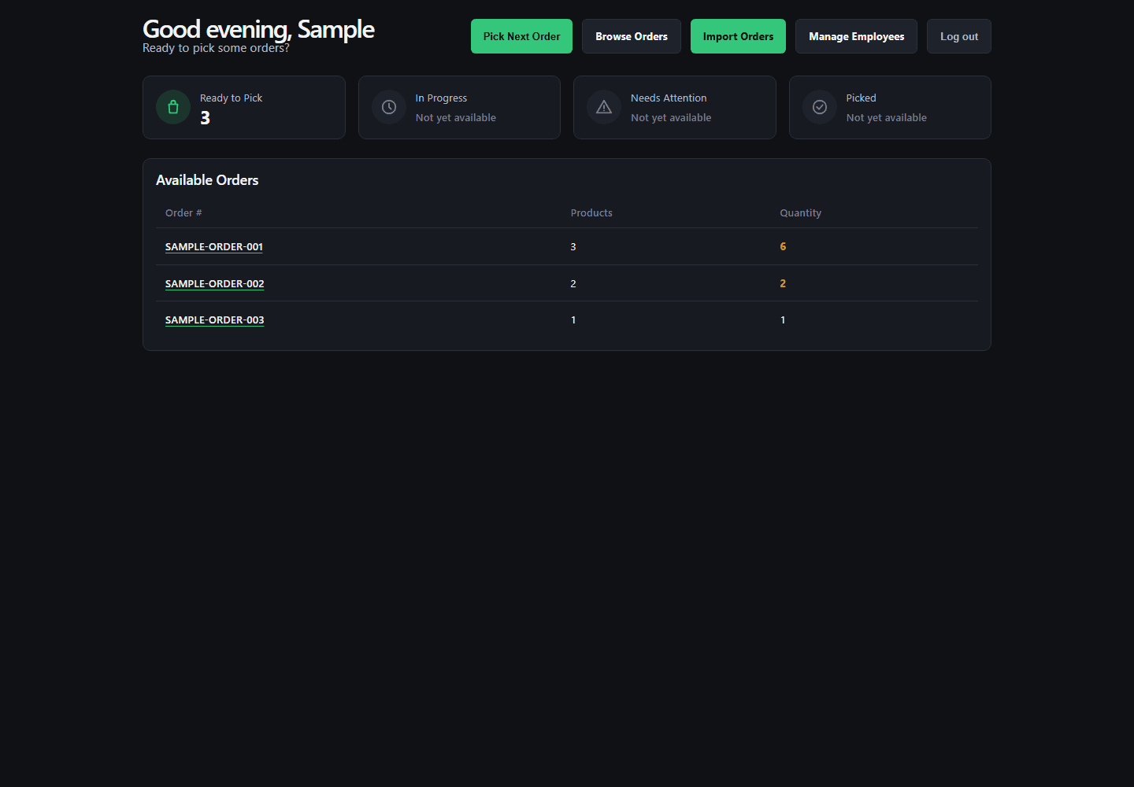Click quantity value 6 for SAMPLE-ORDER-001
Screen dimensions: 1134x787
point(783,246)
